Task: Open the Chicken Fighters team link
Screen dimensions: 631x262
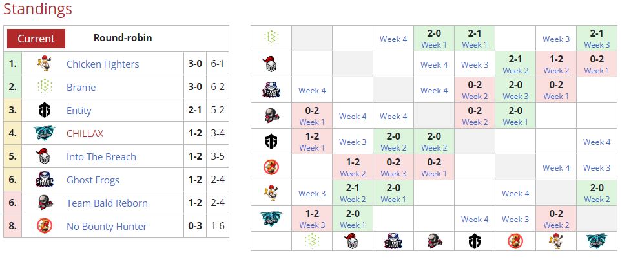Action: tap(103, 64)
